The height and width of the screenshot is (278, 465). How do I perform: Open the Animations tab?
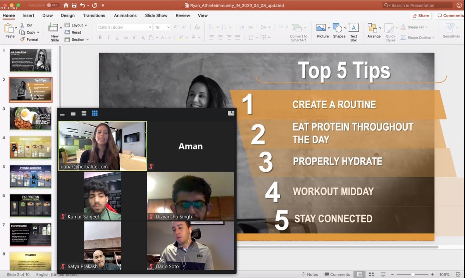click(x=125, y=15)
